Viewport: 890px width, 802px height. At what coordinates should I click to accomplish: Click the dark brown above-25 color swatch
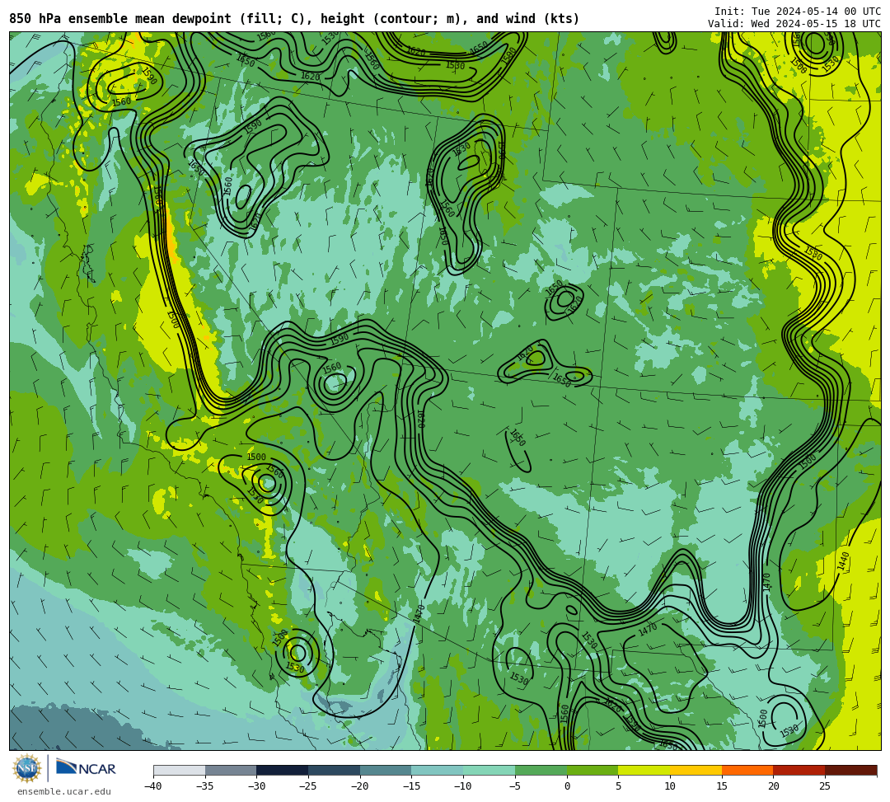coord(850,770)
